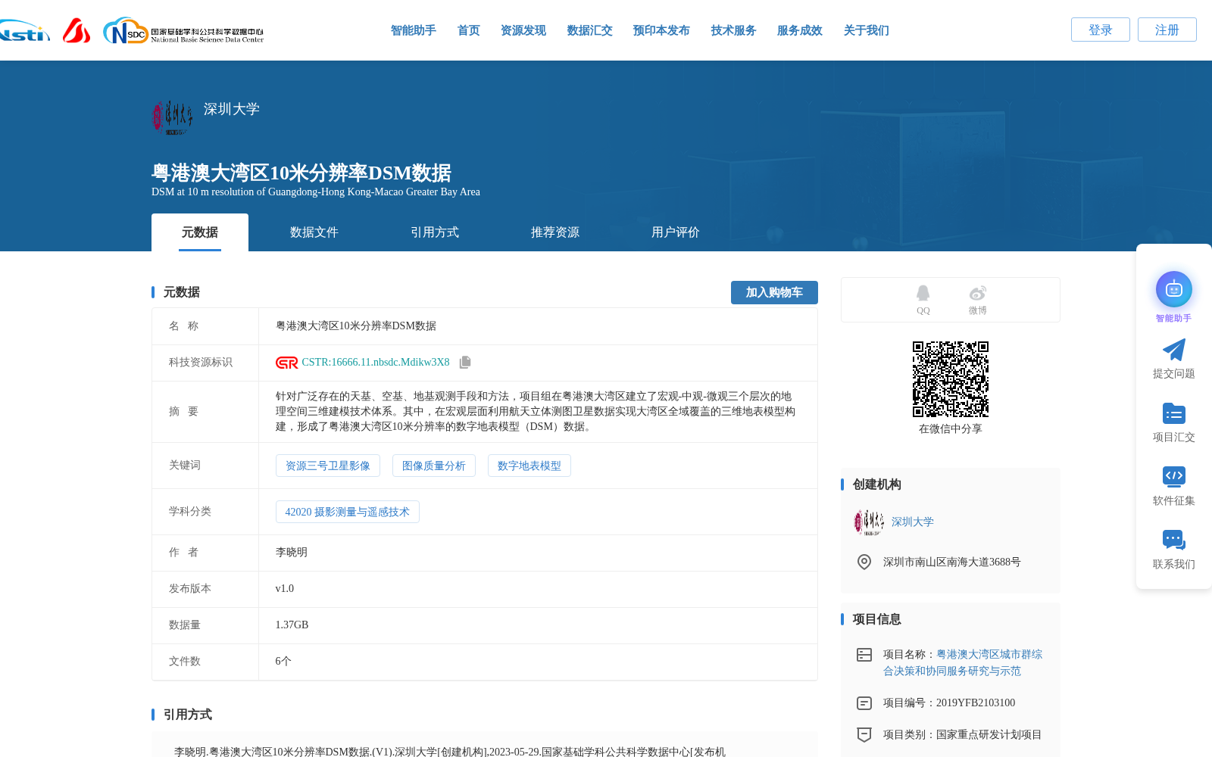Click the 软件征集 code icon
Viewport: 1212px width, 757px height.
pyautogui.click(x=1174, y=476)
